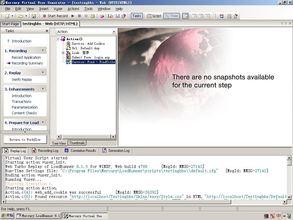Viewport: 293px width, 220px height.
Task: Click the Stop square toolbar icon
Action: [80, 16]
